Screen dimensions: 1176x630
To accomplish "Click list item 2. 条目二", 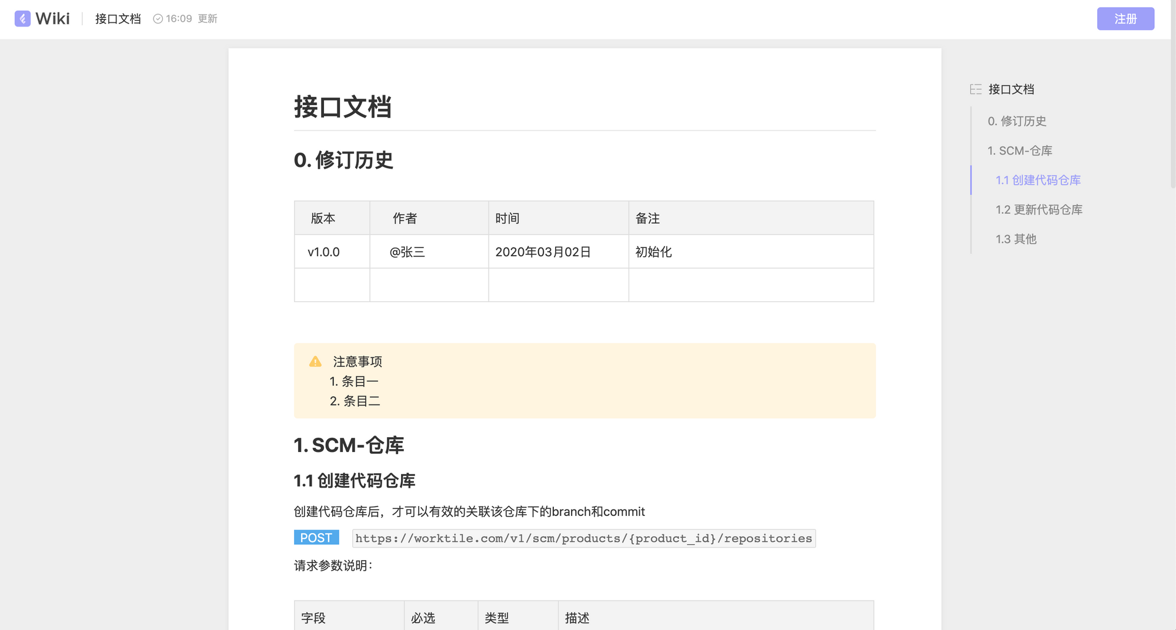I will click(355, 401).
